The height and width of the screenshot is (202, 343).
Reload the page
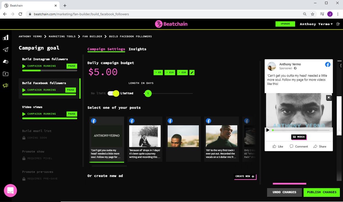pos(20,14)
